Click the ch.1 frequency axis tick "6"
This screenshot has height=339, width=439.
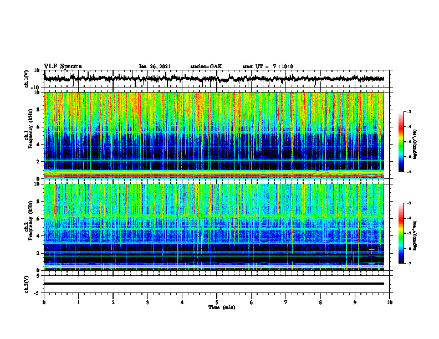coord(39,127)
